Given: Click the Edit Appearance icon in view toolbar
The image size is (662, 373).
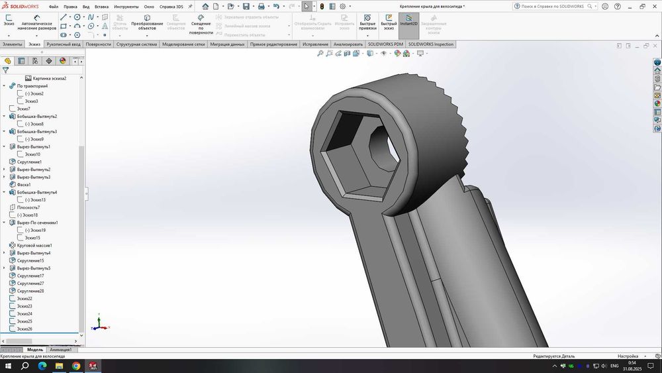Looking at the screenshot, I should tap(397, 53).
